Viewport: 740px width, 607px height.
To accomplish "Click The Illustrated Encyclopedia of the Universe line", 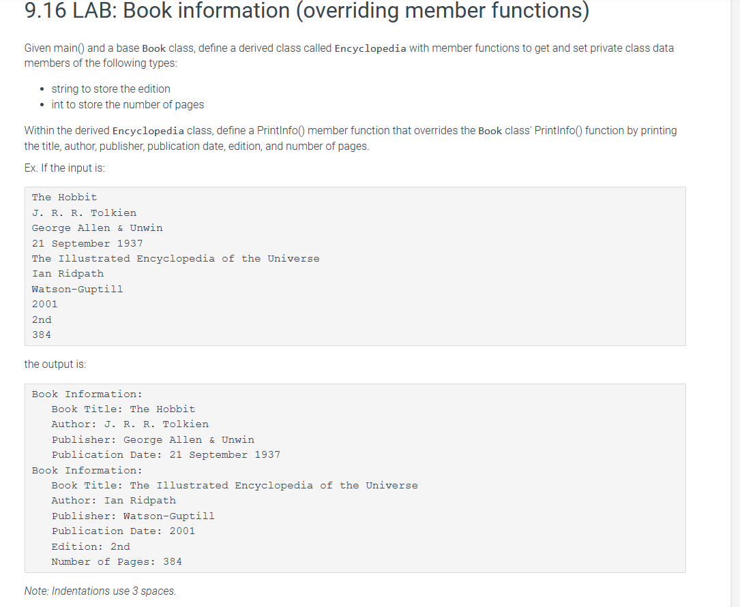I will [175, 258].
